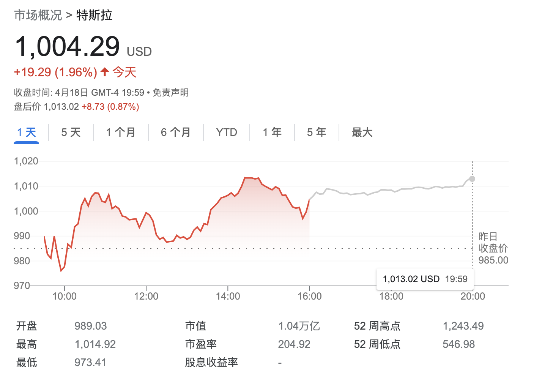Screen dimensions: 542x382
Task: Open the 6 个月 time range
Action: (x=175, y=132)
